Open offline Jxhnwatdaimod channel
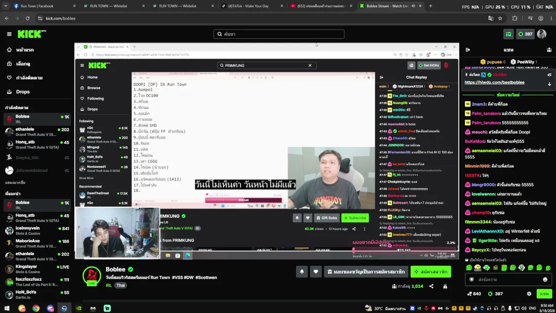The width and height of the screenshot is (556, 313). (x=37, y=170)
